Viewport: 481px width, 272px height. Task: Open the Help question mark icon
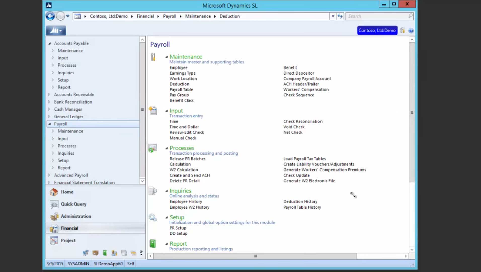[x=411, y=31]
